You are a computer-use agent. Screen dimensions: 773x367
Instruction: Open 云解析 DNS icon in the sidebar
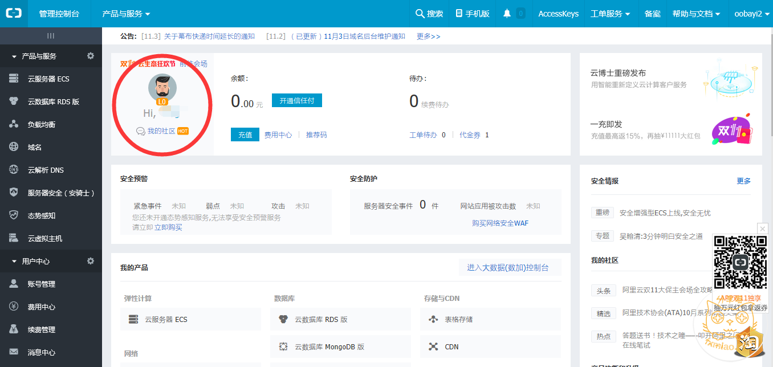point(14,170)
